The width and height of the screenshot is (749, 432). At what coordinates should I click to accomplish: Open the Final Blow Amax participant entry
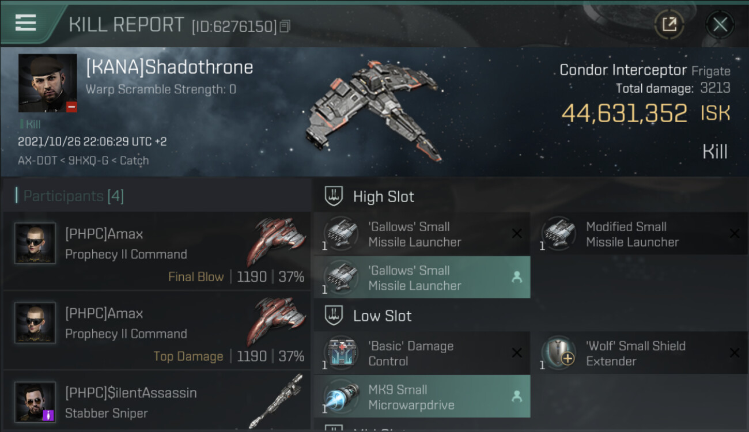tap(157, 251)
